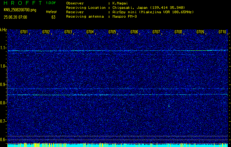Click the version label 1.00f

(x=50, y=3)
